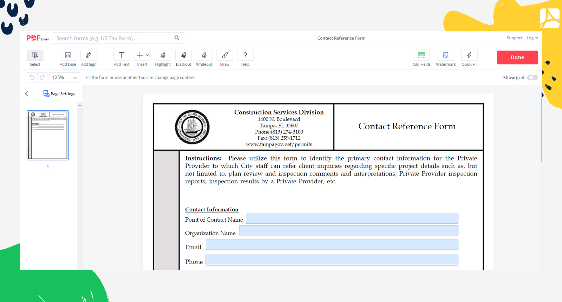
Task: Select page 1 thumbnail
Action: tap(48, 135)
